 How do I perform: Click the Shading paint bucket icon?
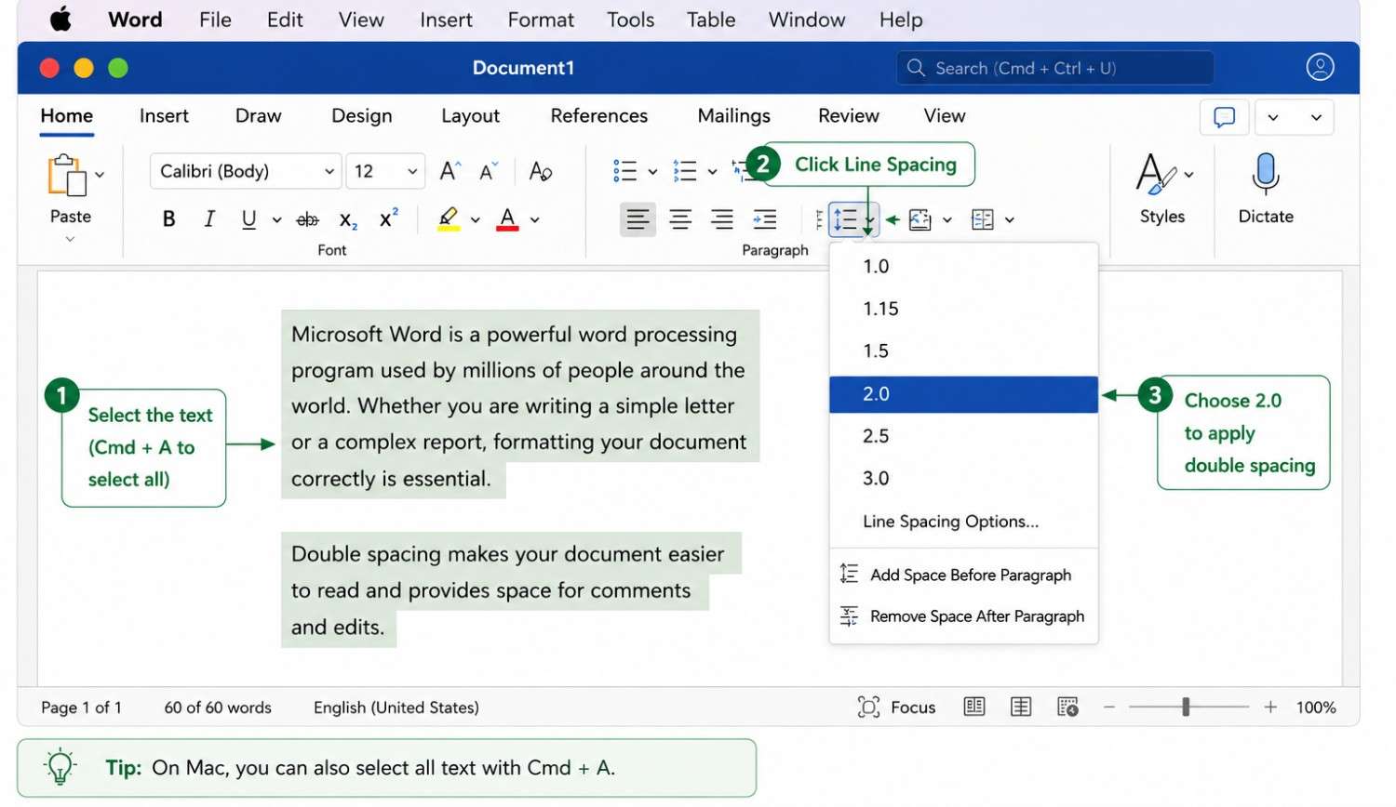click(x=919, y=219)
